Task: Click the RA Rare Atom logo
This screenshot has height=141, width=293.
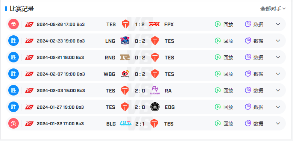Action: click(155, 91)
